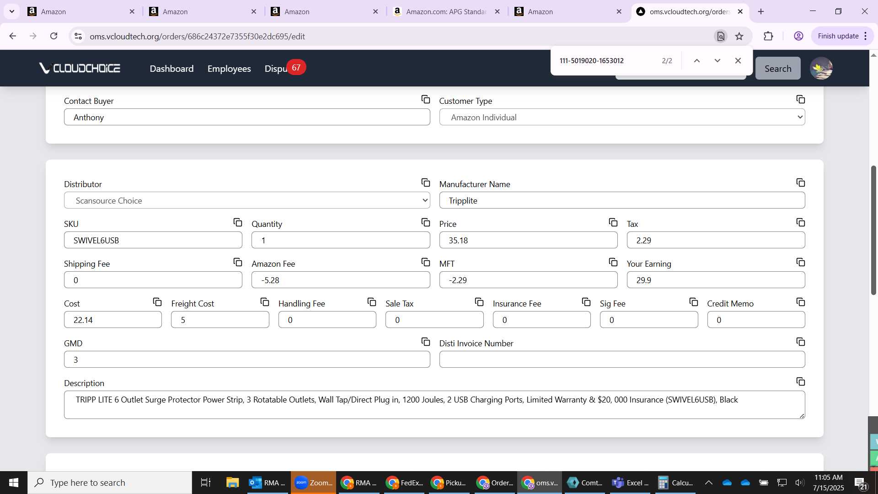This screenshot has width=878, height=494.
Task: Copy the Manufacturer Name value
Action: coord(800,183)
